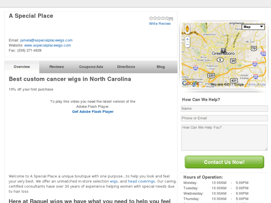Click the empty star rating icons
This screenshot has width=271, height=203.
click(x=159, y=18)
